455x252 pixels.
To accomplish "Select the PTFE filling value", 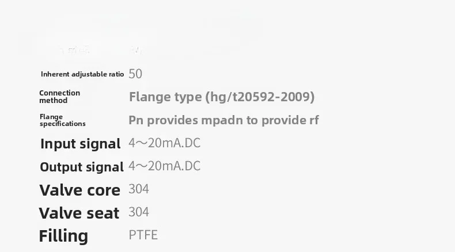I will point(143,235).
